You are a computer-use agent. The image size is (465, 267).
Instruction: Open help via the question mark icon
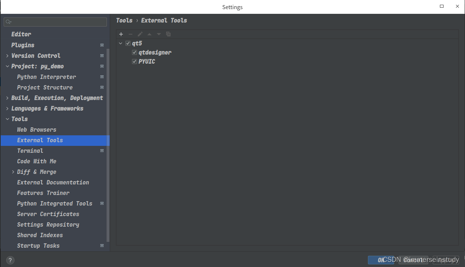[10, 260]
